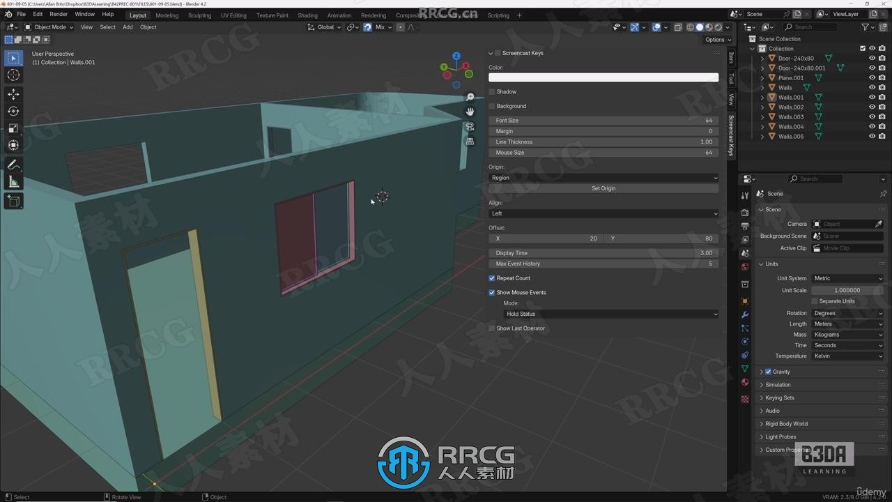Open the Tool properties tab icon
Viewport: 892px width, 502px height.
745,196
